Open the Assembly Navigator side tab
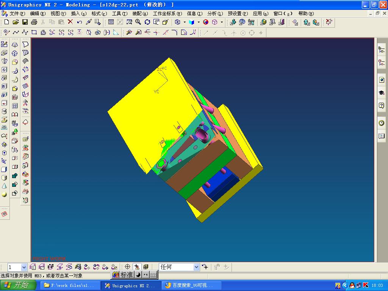The image size is (388, 291). pos(381,50)
